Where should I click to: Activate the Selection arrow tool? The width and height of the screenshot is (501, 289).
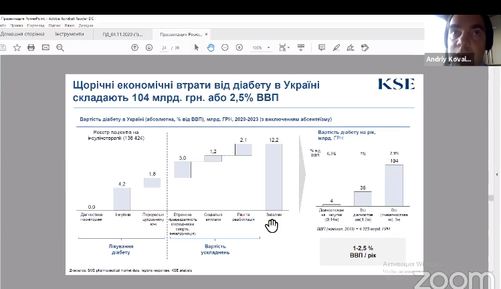pyautogui.click(x=197, y=47)
